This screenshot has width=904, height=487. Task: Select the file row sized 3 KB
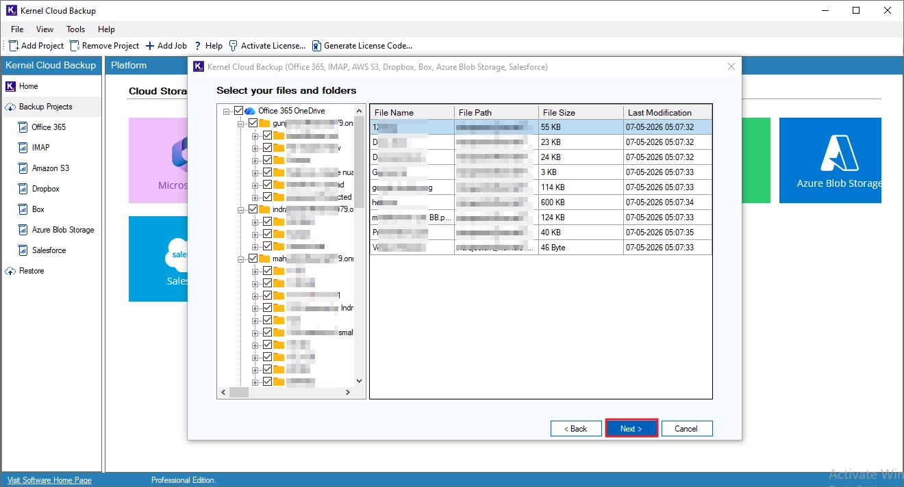pyautogui.click(x=541, y=172)
